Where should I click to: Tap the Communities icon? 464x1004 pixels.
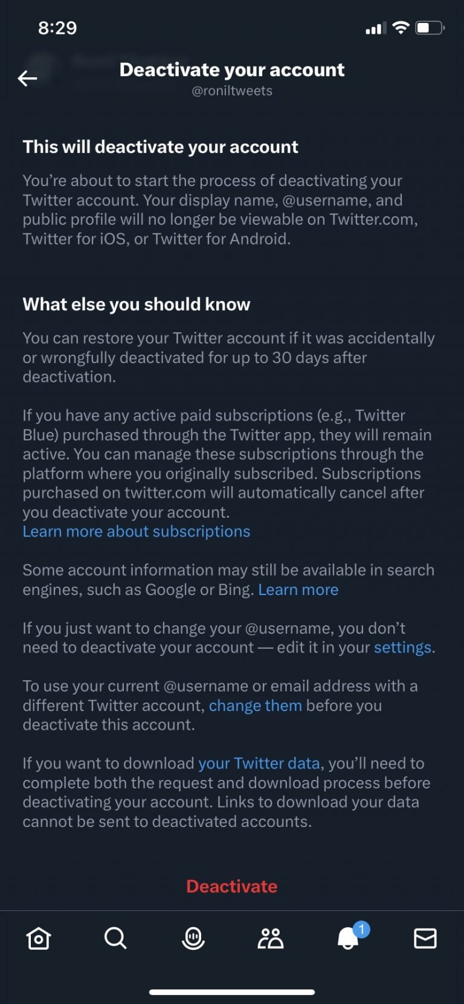click(x=270, y=938)
